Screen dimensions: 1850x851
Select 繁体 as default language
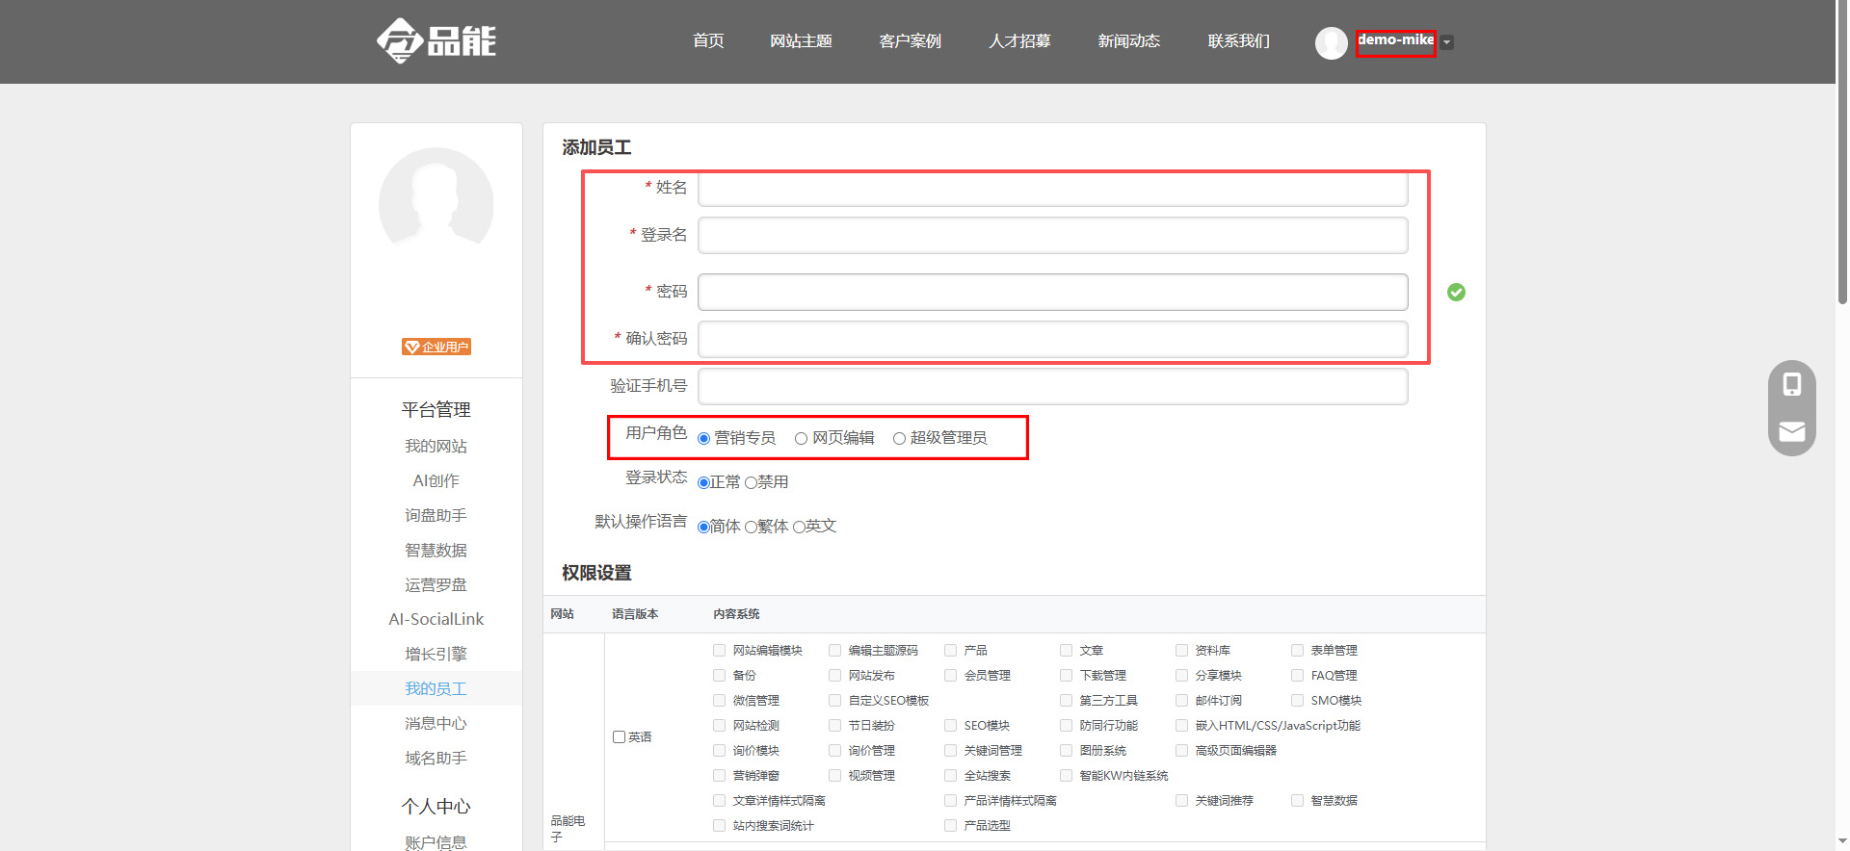pyautogui.click(x=751, y=528)
